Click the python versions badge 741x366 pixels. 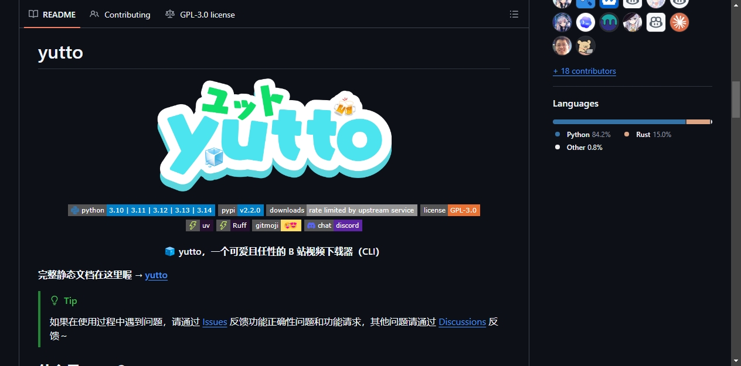tap(141, 210)
